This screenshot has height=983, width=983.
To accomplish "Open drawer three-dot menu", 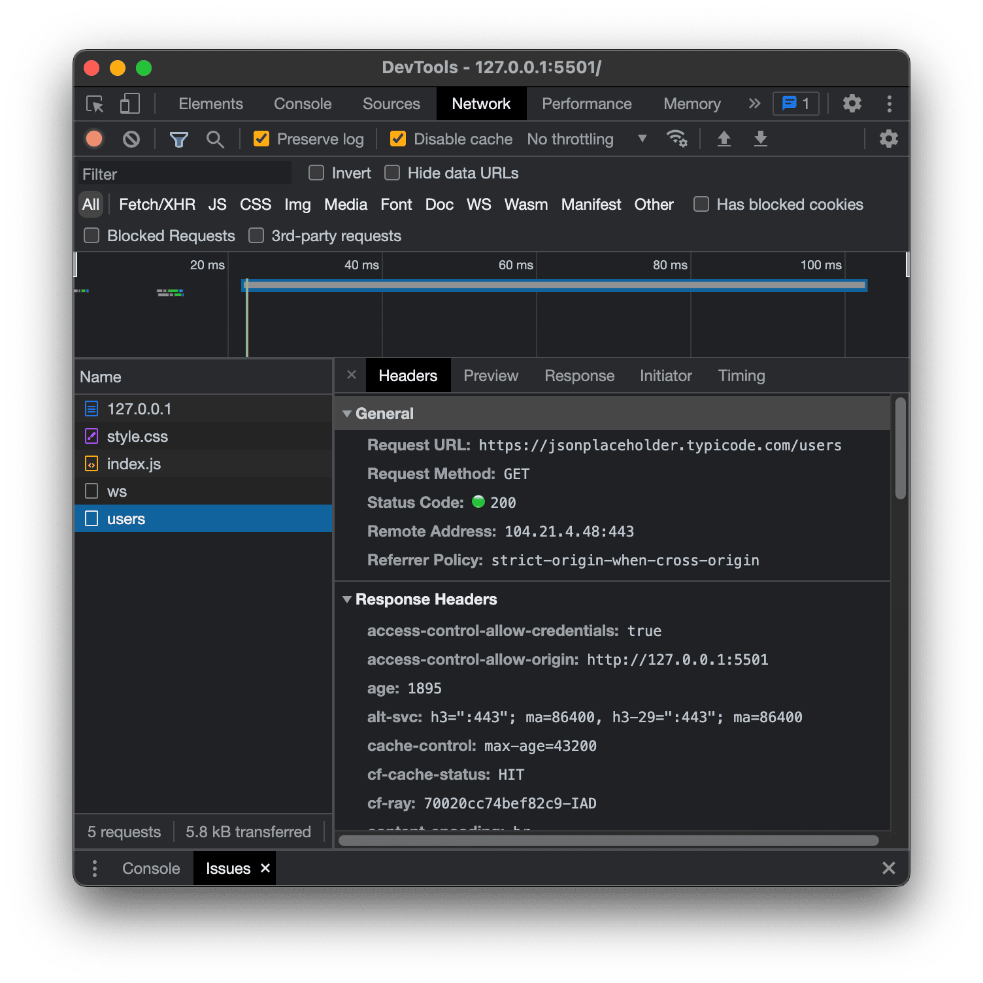I will point(95,868).
